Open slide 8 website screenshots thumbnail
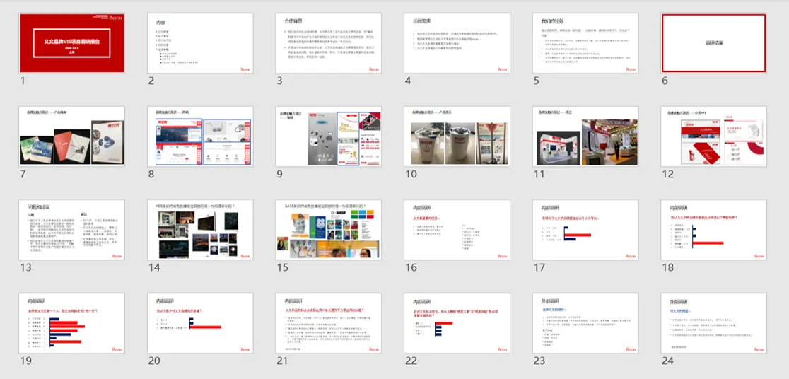This screenshot has height=379, width=789. pos(200,136)
